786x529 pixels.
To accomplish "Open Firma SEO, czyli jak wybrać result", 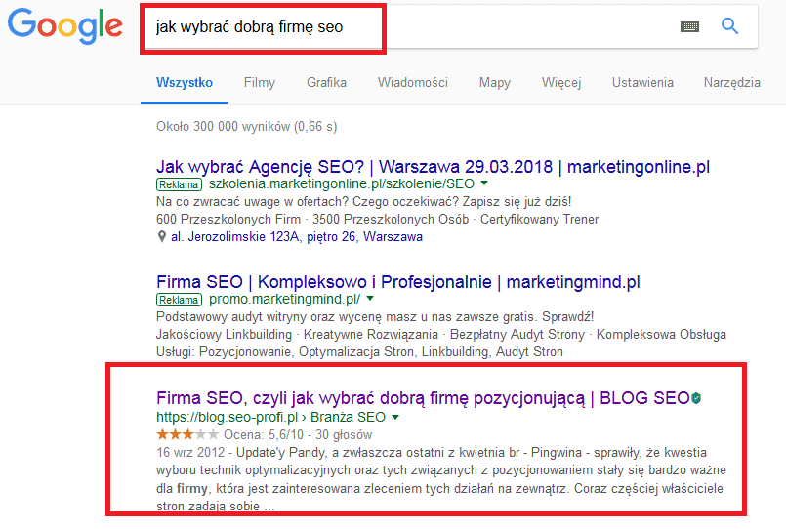I will pyautogui.click(x=423, y=398).
